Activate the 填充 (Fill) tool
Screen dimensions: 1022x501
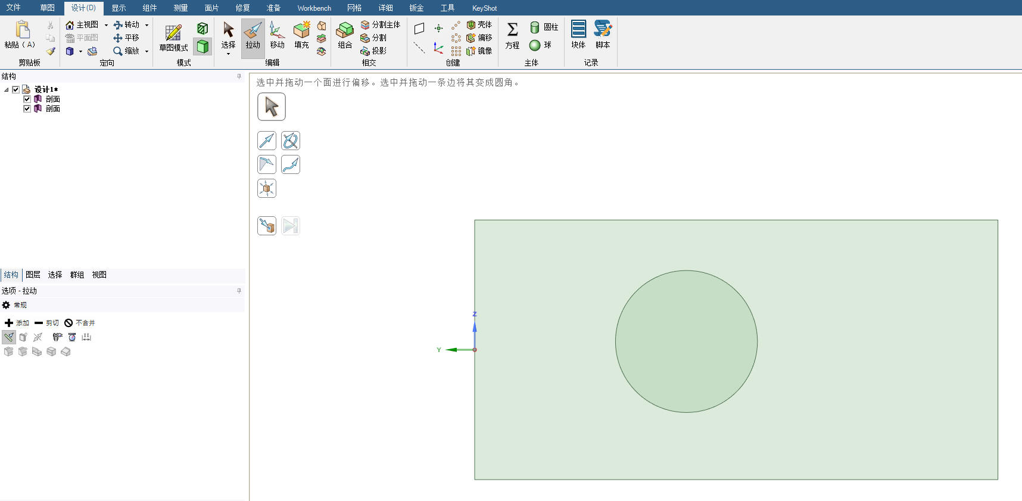click(301, 36)
